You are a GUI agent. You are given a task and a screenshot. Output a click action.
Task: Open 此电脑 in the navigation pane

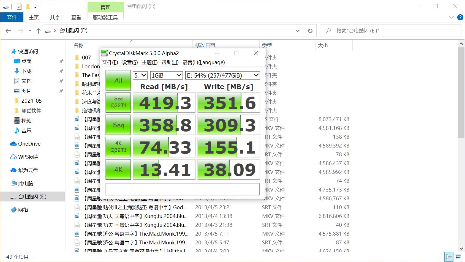[x=25, y=183]
